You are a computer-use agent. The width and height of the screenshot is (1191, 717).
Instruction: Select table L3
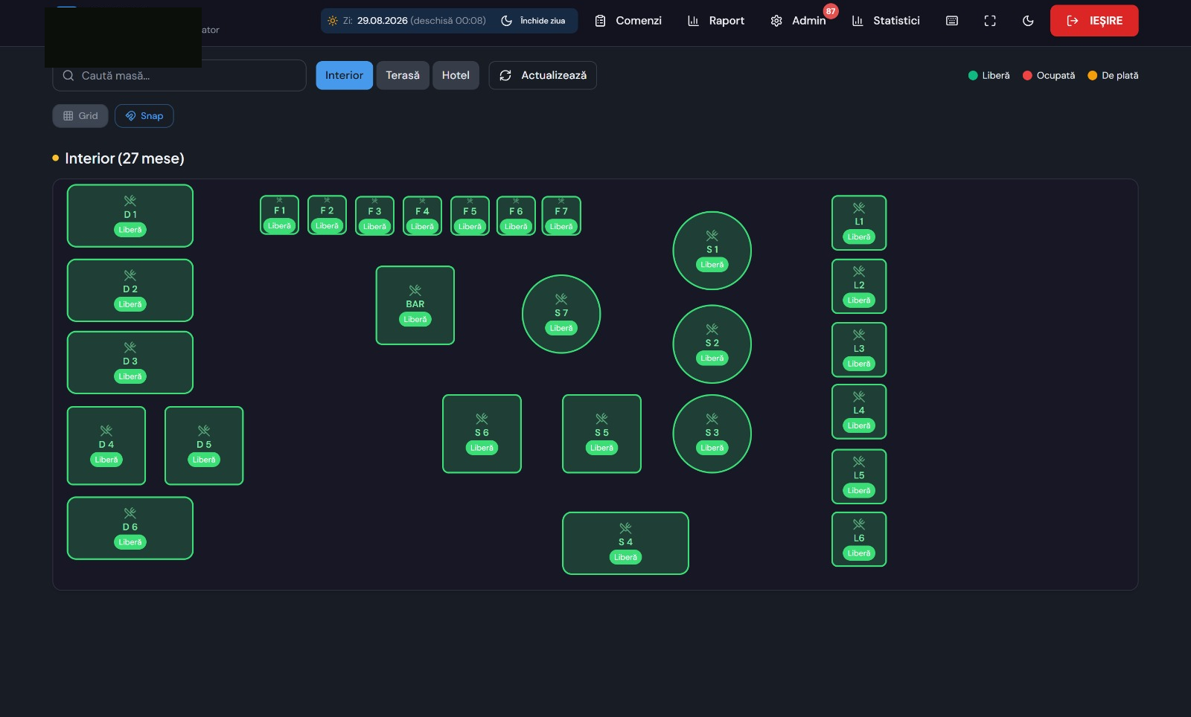click(859, 350)
